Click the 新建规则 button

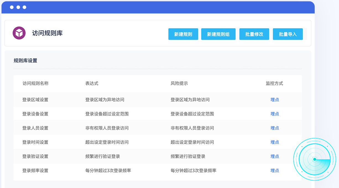(x=183, y=34)
